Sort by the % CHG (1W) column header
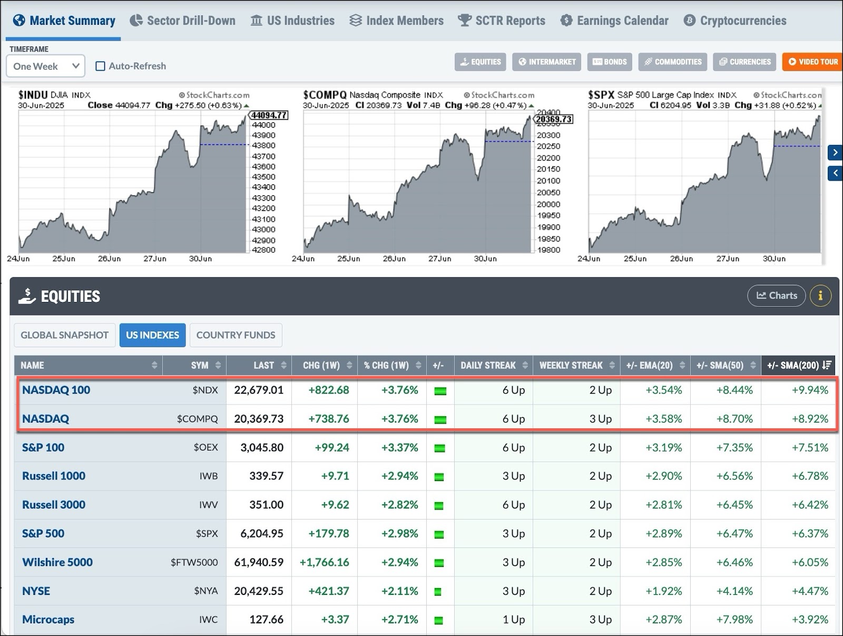 coord(392,365)
